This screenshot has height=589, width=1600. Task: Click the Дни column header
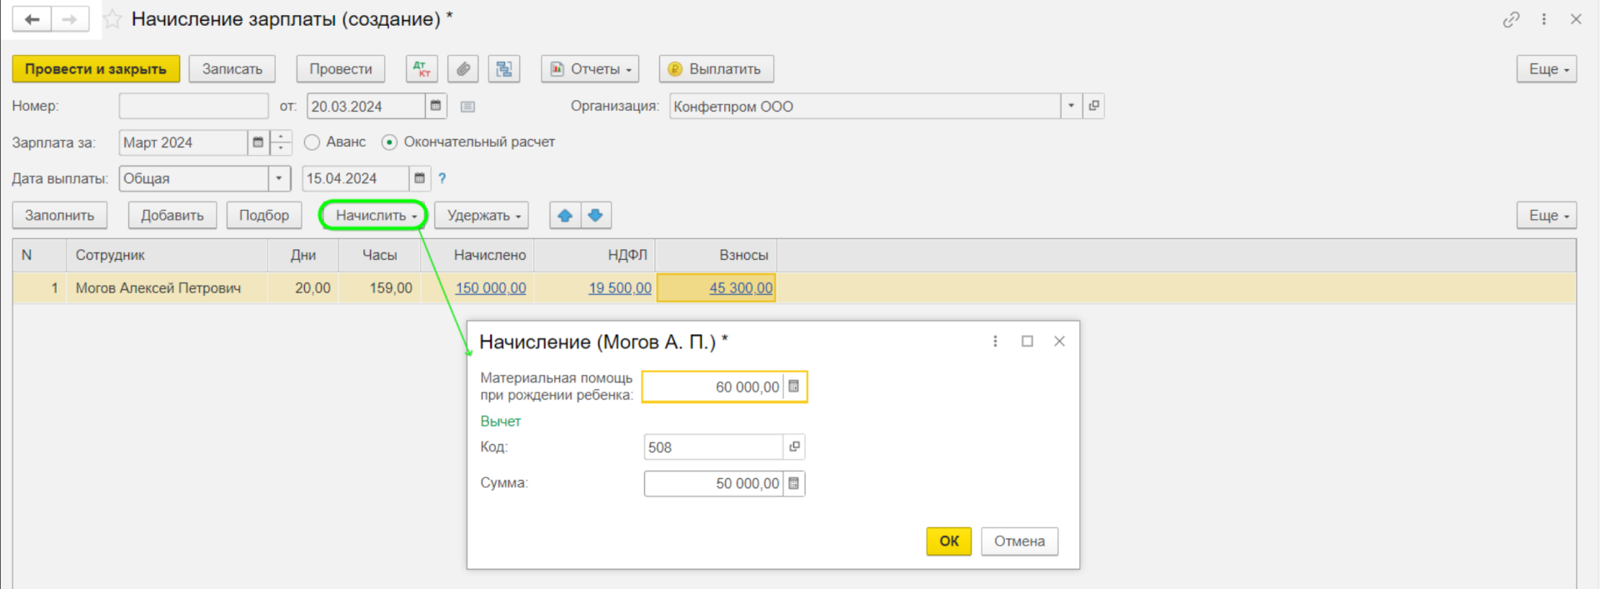point(303,255)
